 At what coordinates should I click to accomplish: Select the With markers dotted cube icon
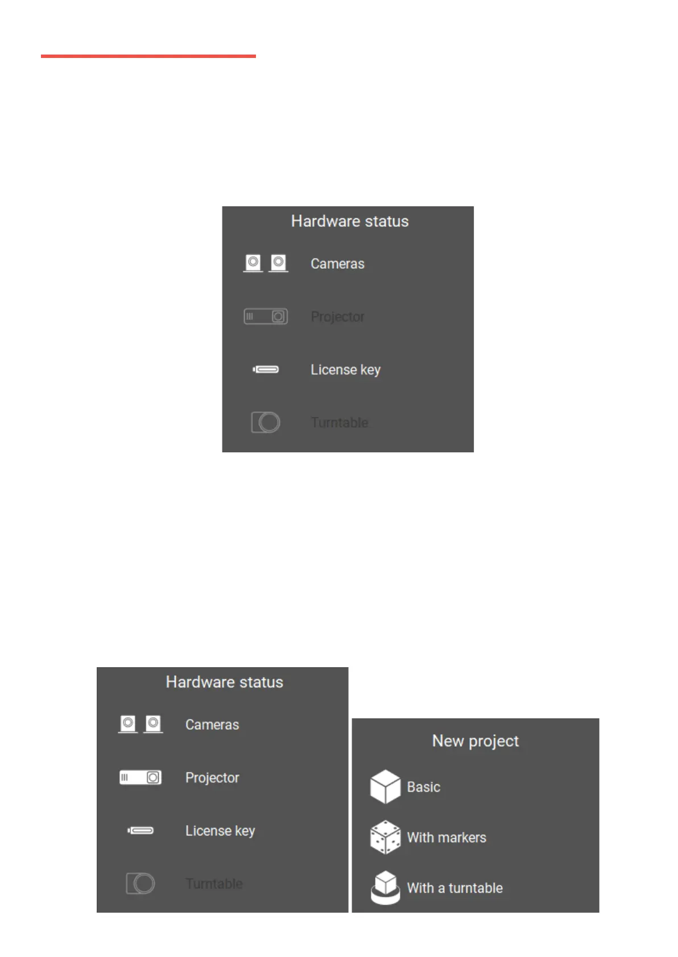point(385,837)
